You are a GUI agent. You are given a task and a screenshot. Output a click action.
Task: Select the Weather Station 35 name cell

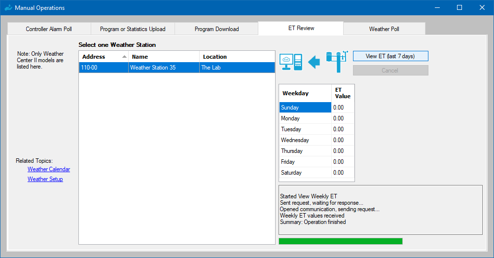[x=164, y=68]
